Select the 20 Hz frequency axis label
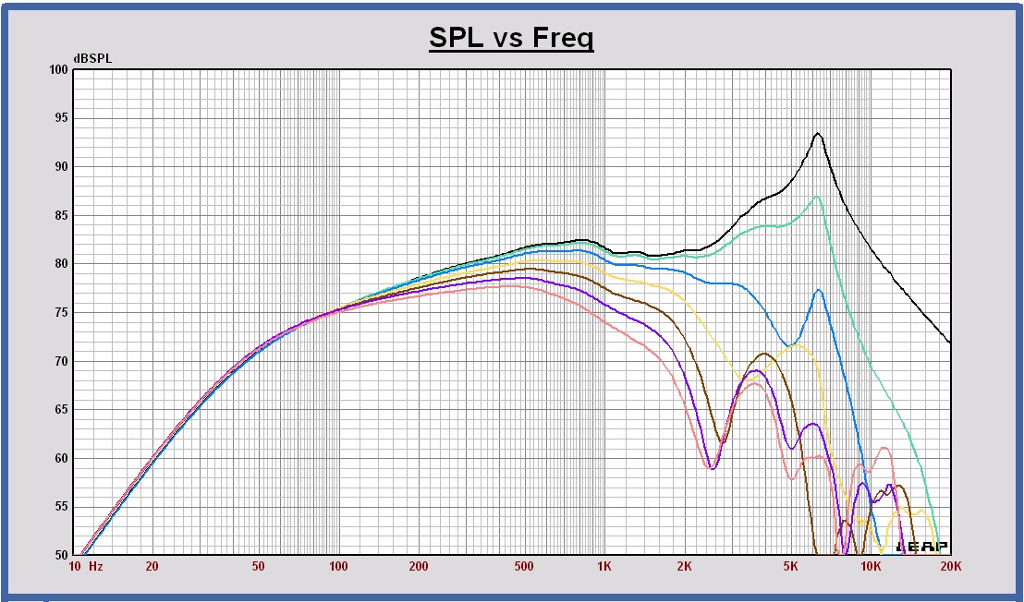 tap(152, 567)
